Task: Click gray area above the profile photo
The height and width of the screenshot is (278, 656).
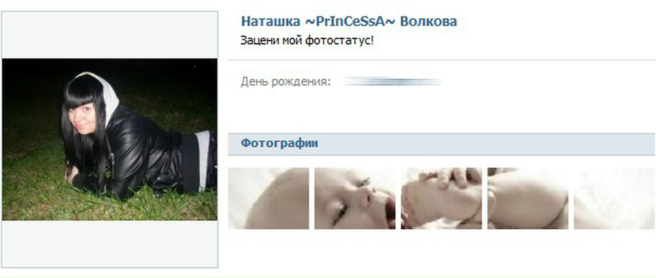Action: coord(109,35)
